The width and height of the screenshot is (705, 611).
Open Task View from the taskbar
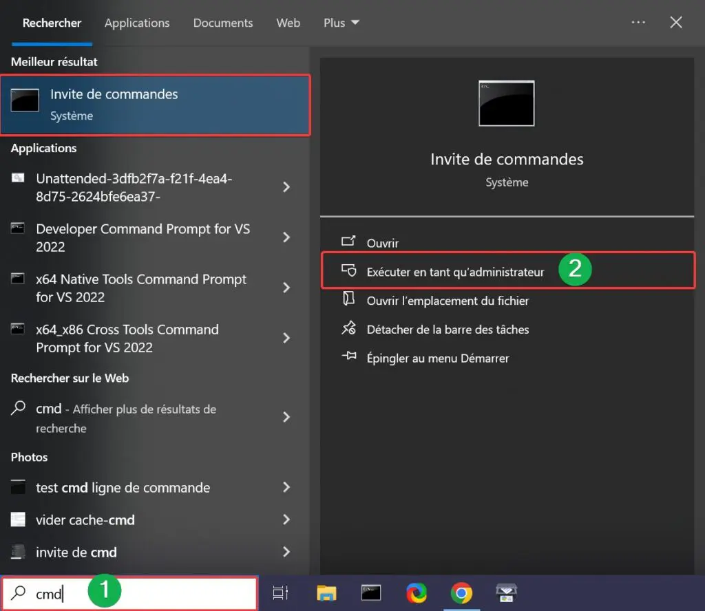pyautogui.click(x=280, y=592)
